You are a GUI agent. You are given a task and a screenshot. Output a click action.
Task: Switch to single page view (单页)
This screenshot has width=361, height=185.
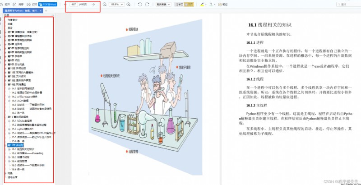179,5
